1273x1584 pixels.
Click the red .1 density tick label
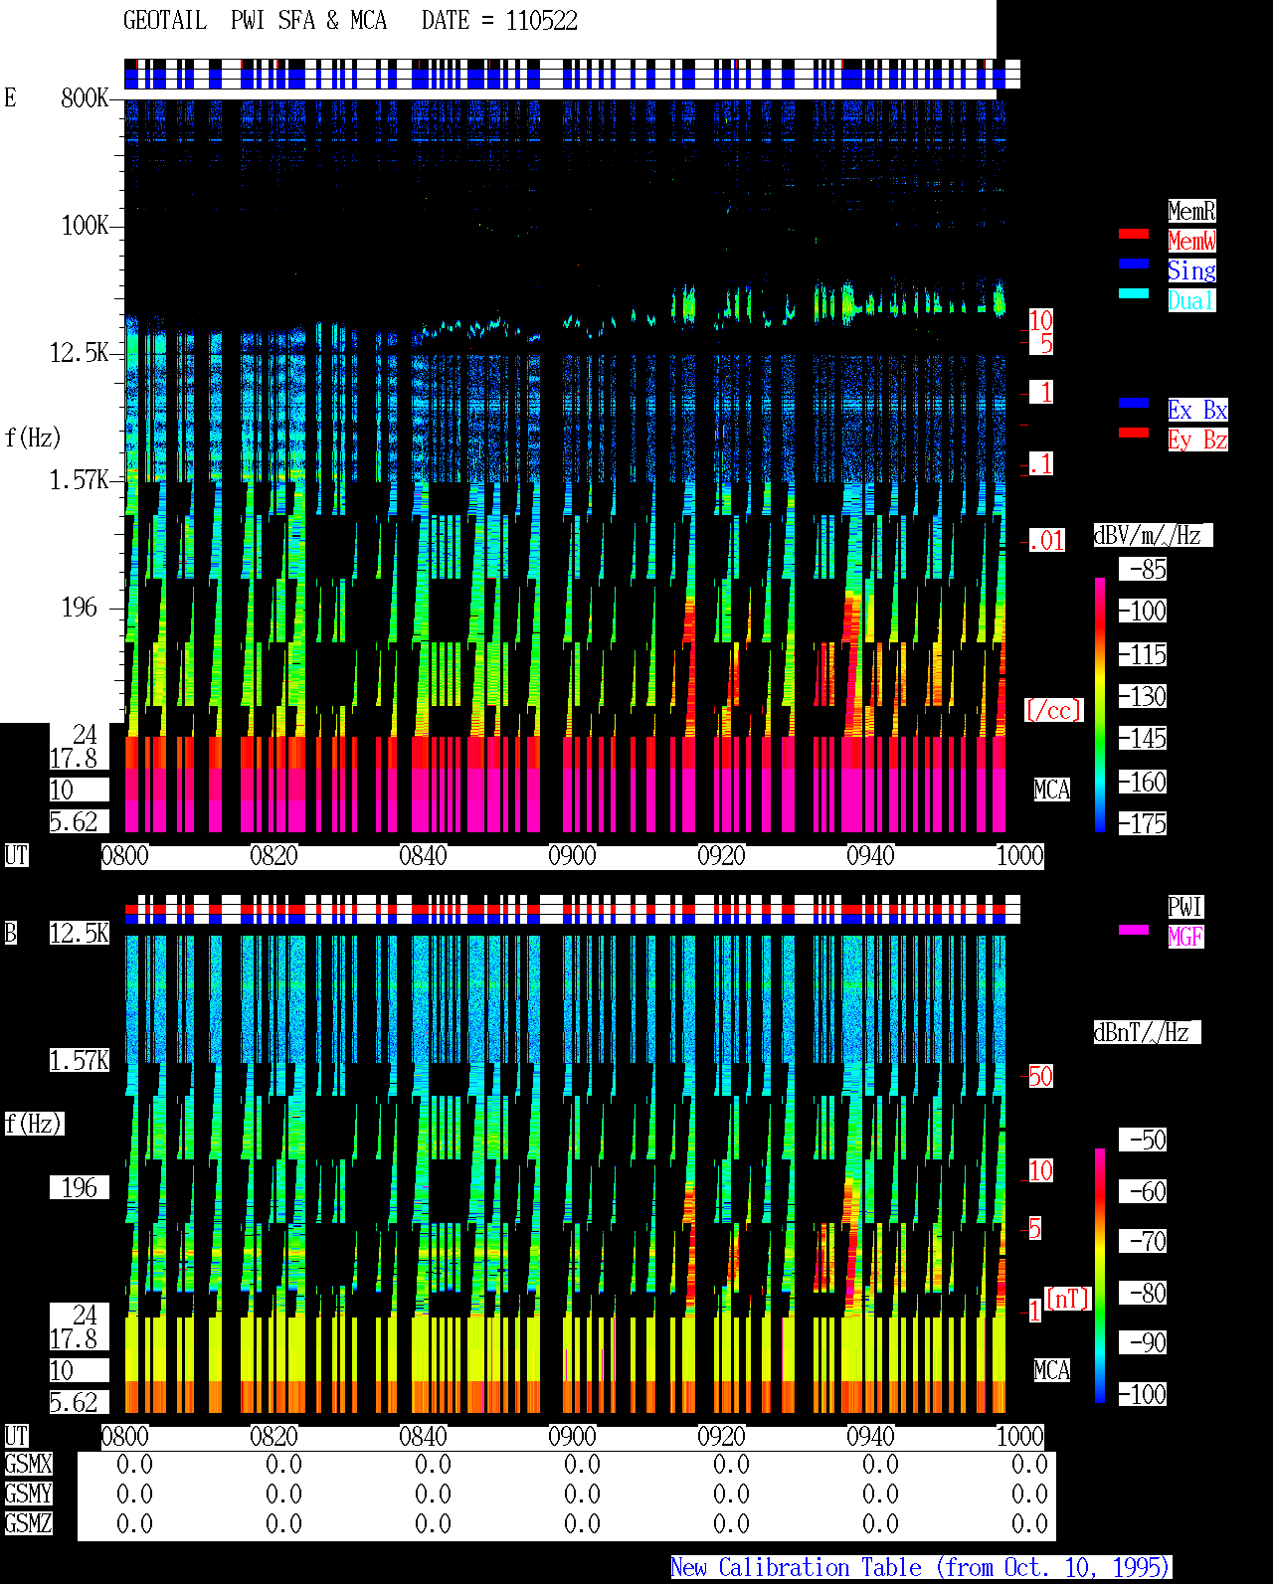(1041, 463)
